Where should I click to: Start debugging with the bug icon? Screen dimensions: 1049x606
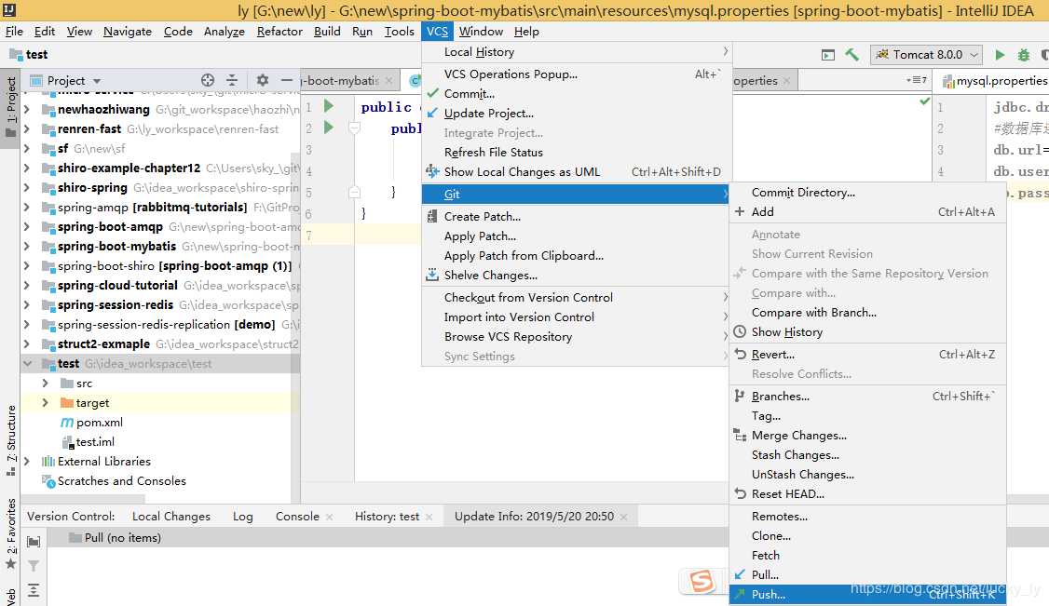[1024, 55]
